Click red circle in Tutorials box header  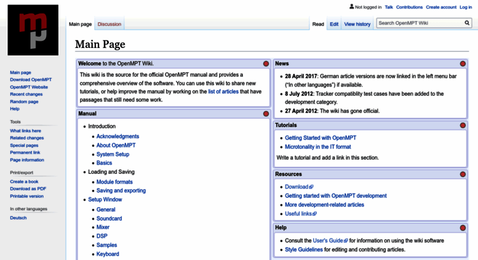click(463, 125)
